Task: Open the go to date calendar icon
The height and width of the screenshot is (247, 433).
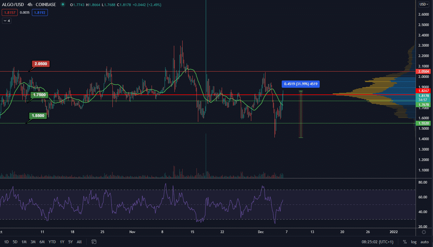Action: coord(94,242)
